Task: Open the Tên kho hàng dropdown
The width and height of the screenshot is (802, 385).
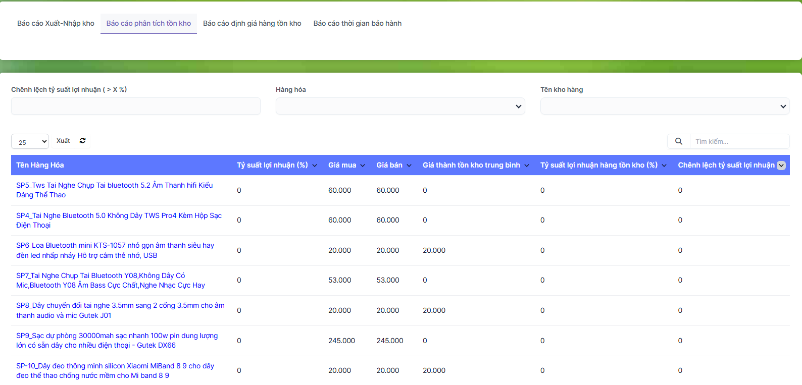Action: click(665, 106)
